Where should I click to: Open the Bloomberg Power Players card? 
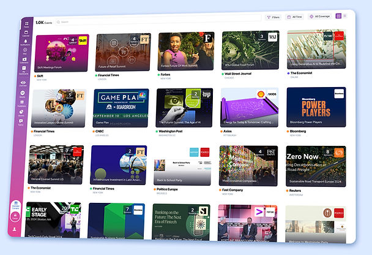pyautogui.click(x=316, y=107)
